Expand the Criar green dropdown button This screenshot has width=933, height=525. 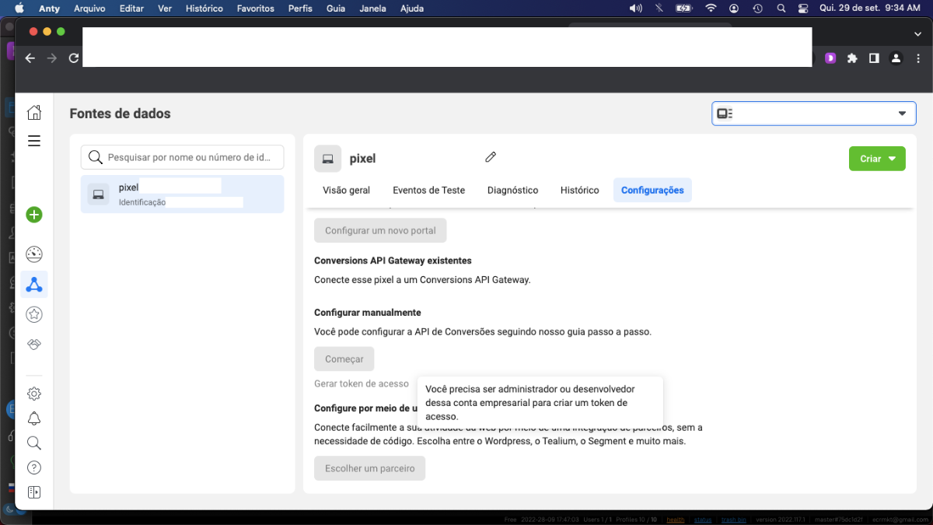pos(877,159)
